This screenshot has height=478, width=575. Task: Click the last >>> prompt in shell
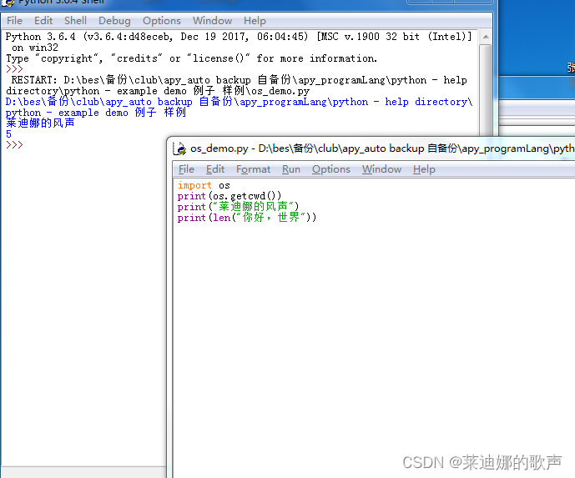(14, 145)
